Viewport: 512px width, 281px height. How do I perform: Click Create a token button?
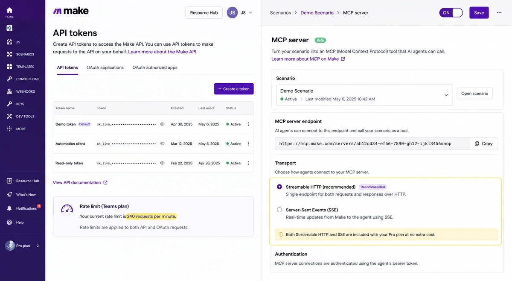click(x=234, y=89)
